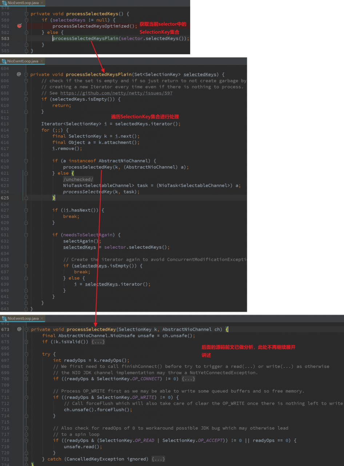Select the Java file icon on the processSelectedKeys pane tab
Viewport: 344px width, 466px height.
(x=4, y=3)
